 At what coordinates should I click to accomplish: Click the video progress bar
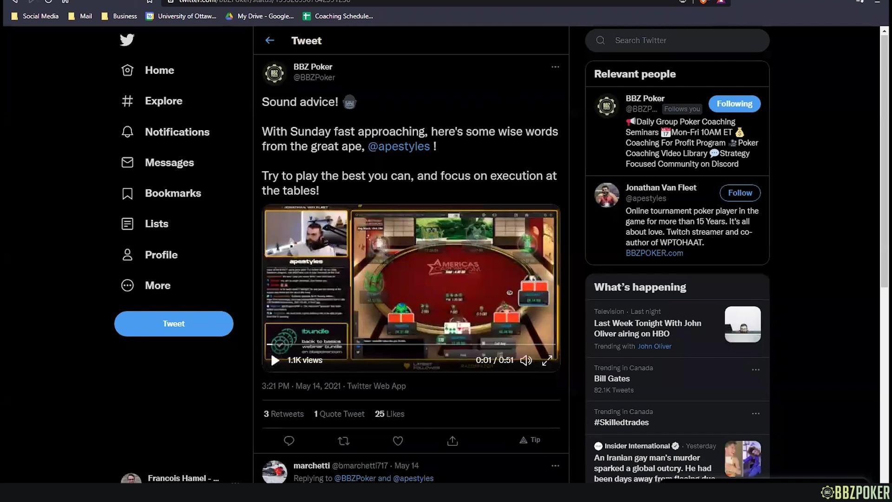[x=411, y=344]
